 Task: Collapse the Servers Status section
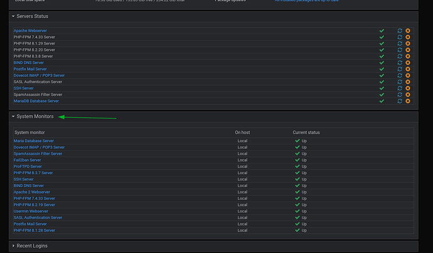coord(13,16)
